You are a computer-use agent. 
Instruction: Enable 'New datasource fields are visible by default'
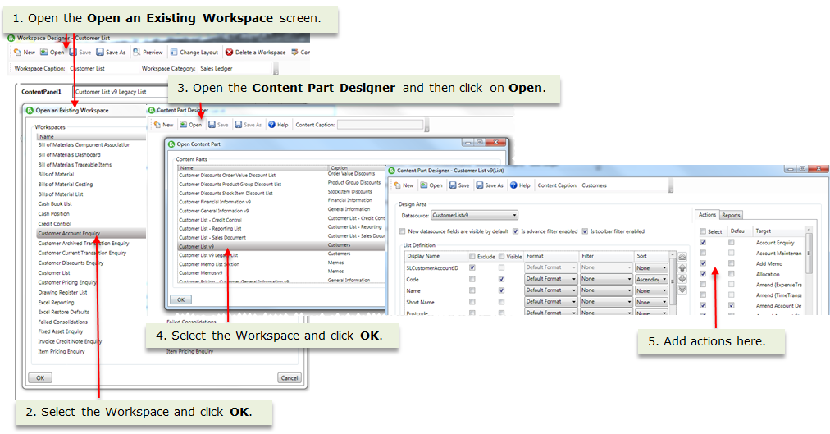[x=402, y=231]
